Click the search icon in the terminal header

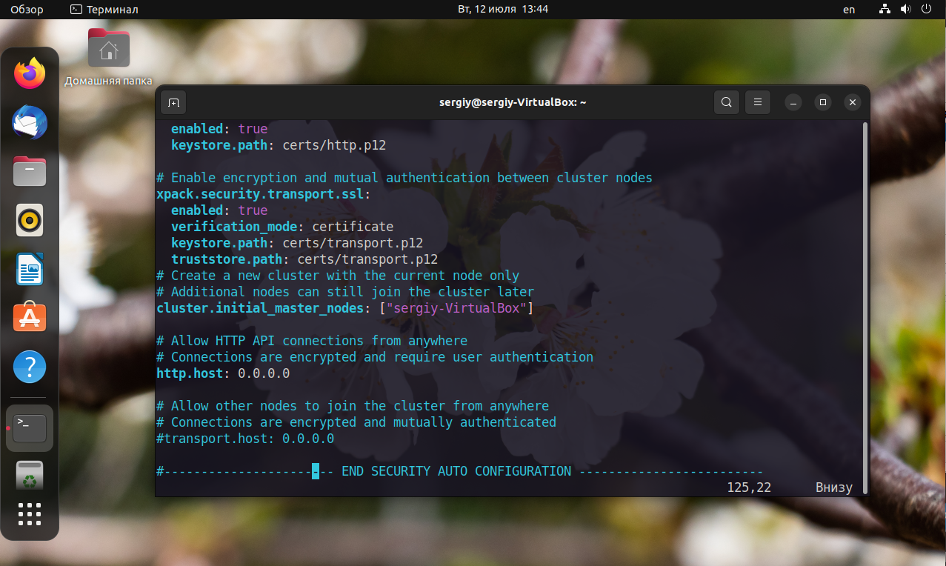(726, 102)
